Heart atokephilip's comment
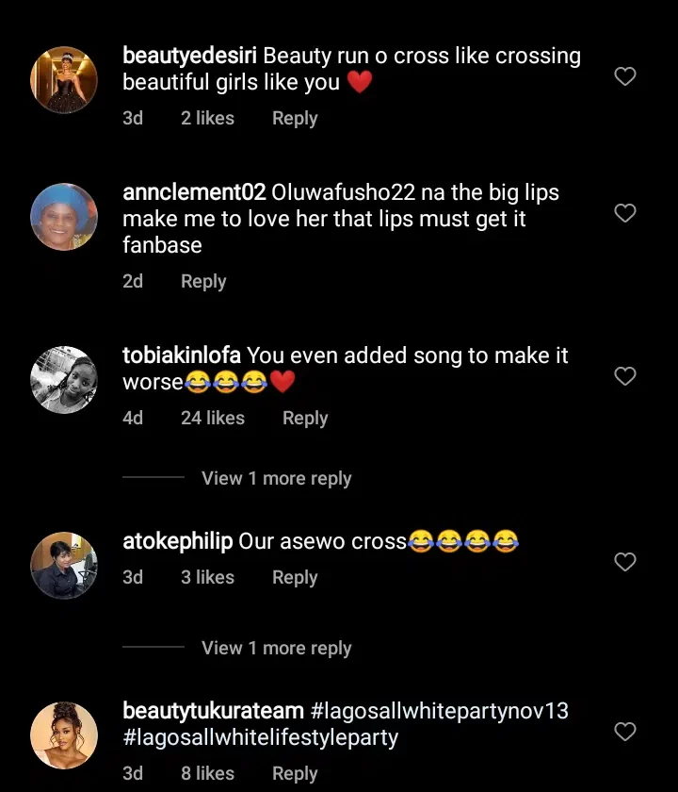This screenshot has width=678, height=792. coord(625,562)
